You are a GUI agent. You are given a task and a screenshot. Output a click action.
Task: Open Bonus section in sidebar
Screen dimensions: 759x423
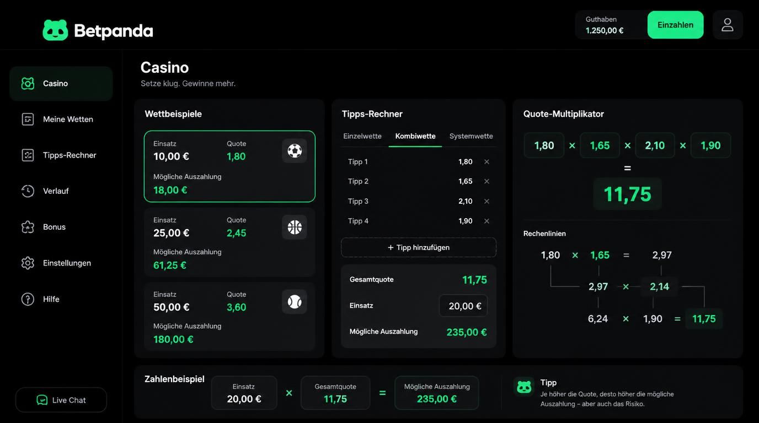61,227
